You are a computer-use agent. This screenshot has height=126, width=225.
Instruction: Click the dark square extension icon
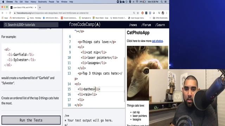[x=146, y=13]
